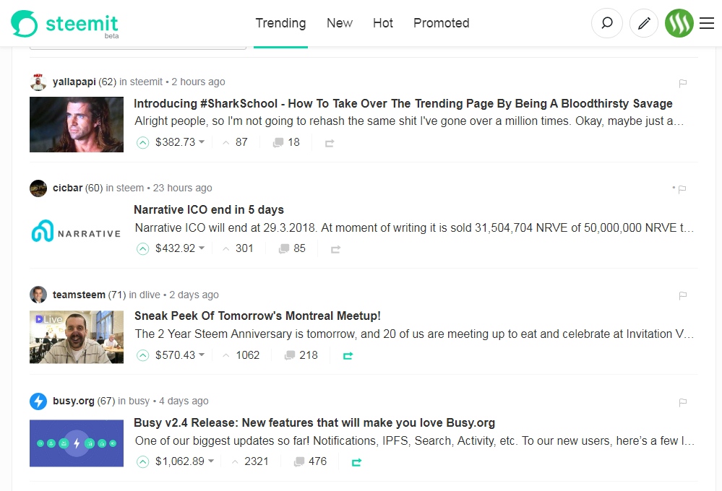Expand the $1,062.89 payout dropdown

point(210,461)
